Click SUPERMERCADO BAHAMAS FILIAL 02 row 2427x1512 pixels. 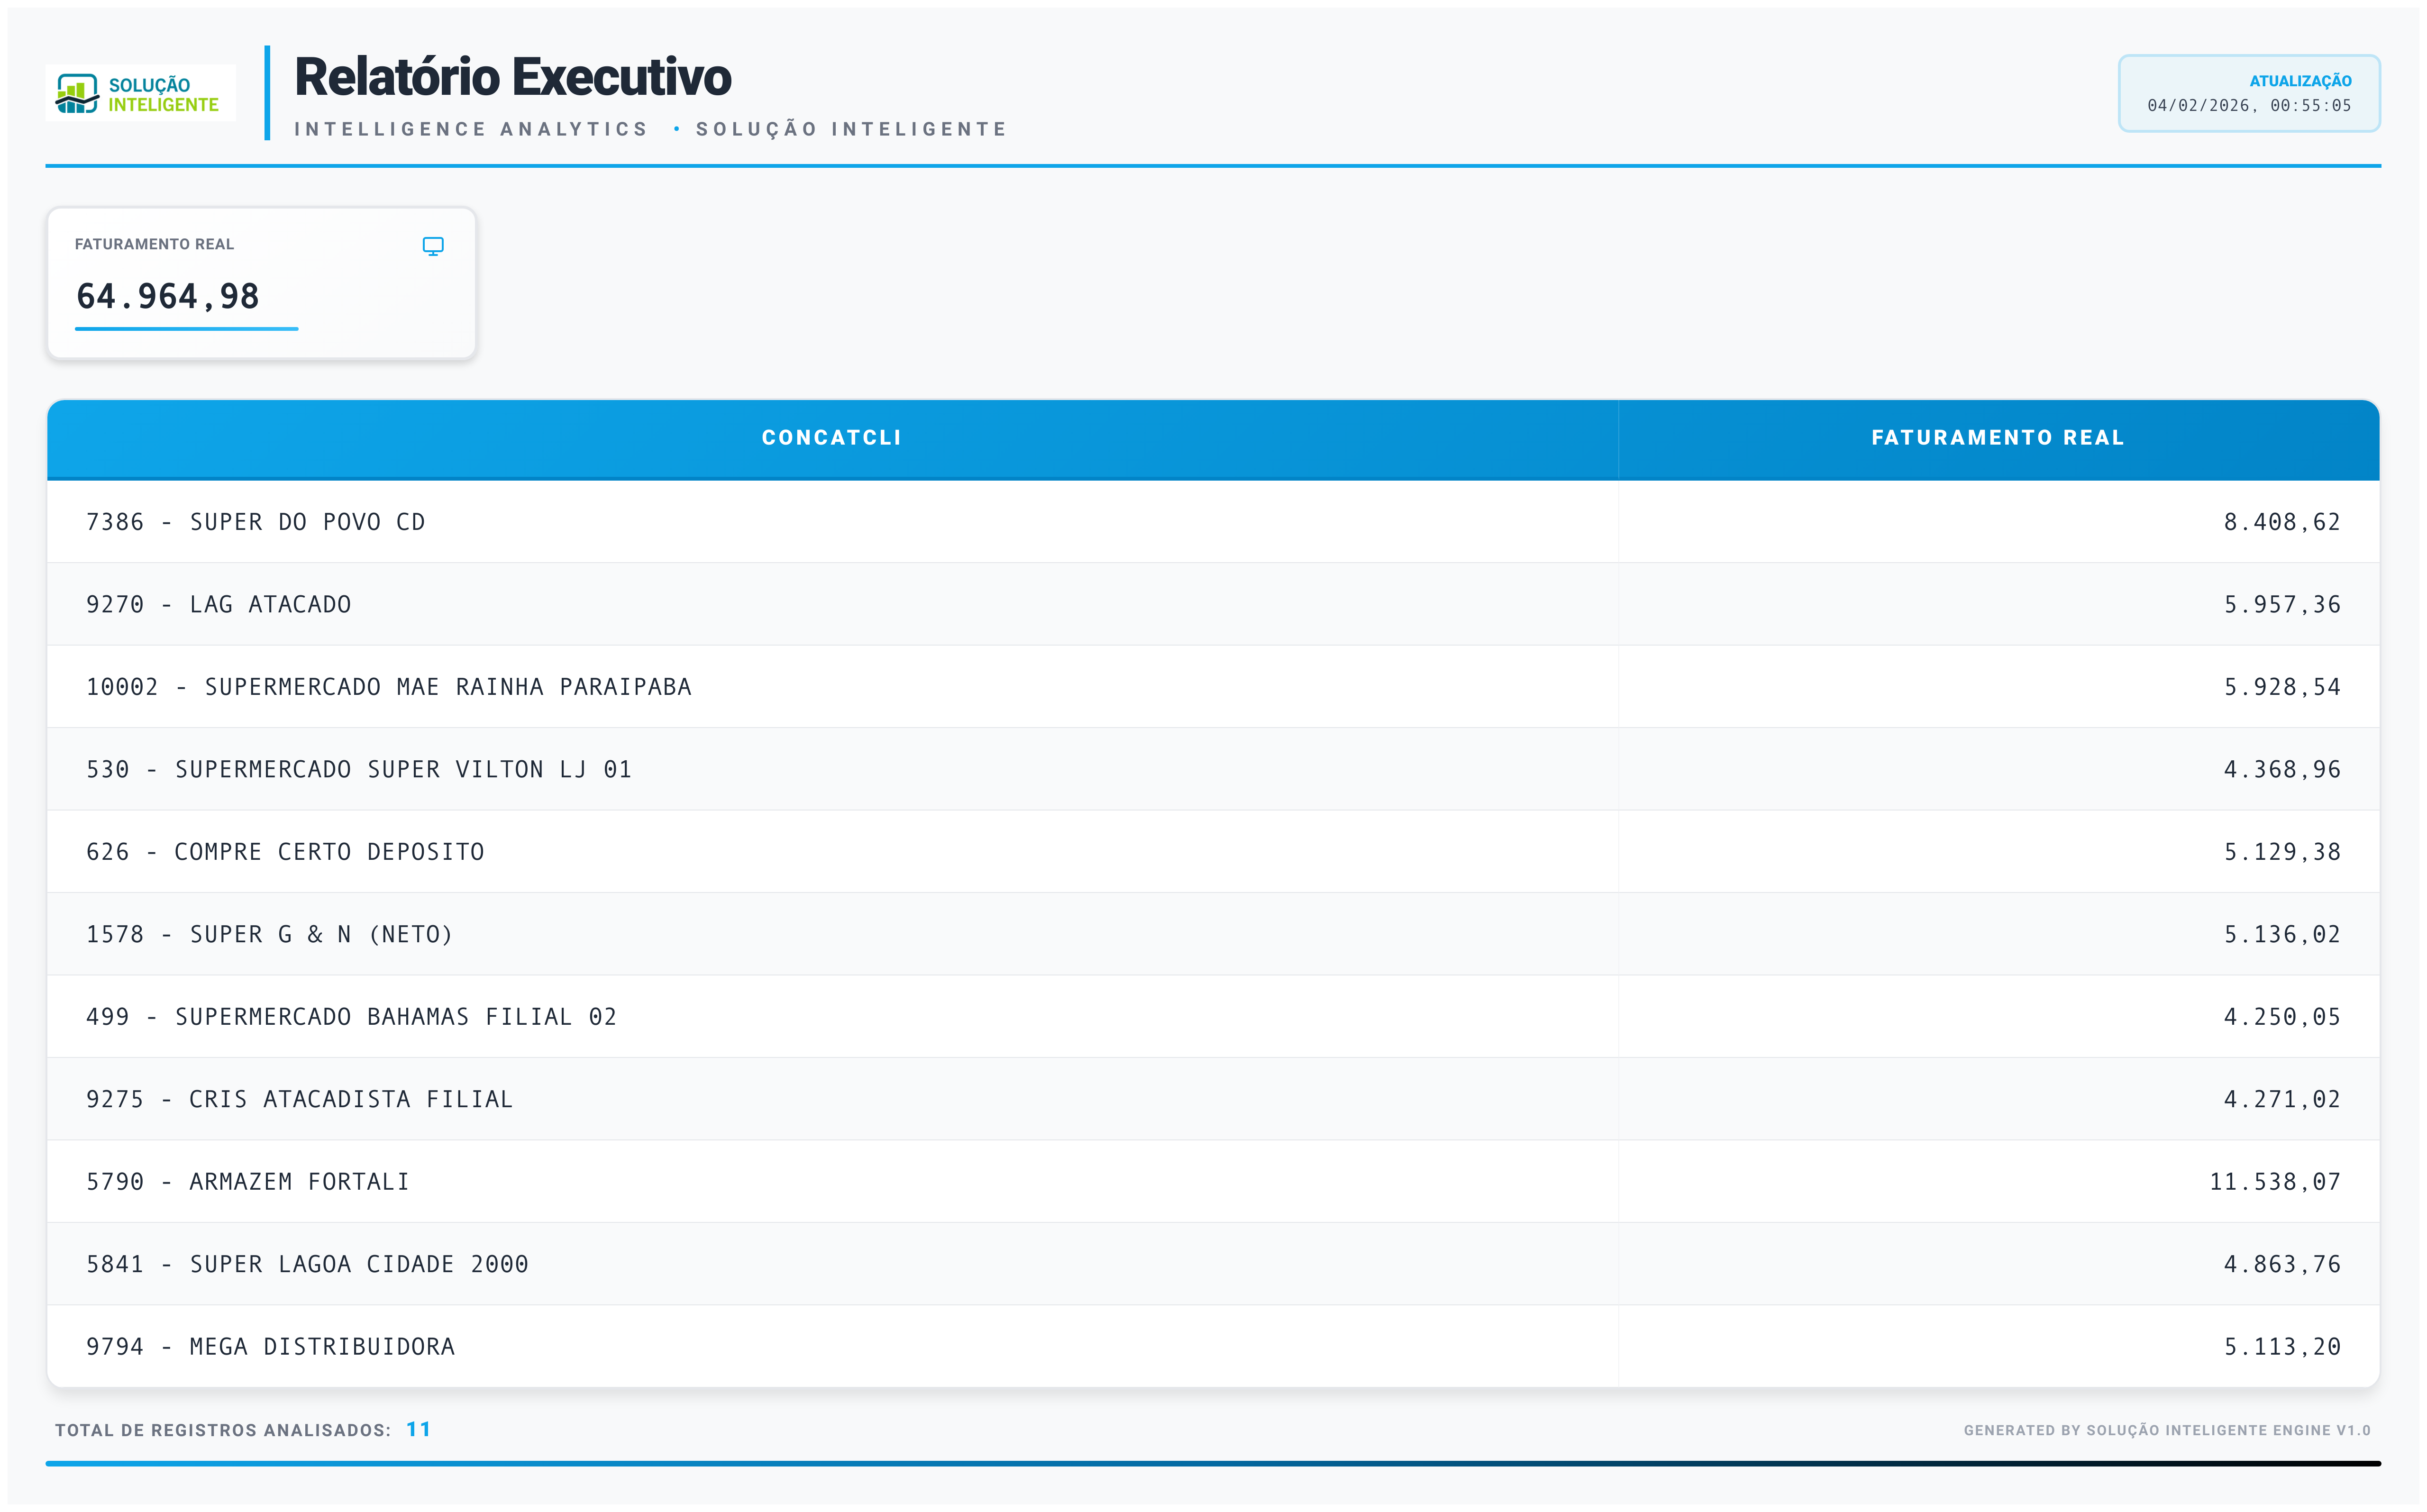tap(352, 1017)
